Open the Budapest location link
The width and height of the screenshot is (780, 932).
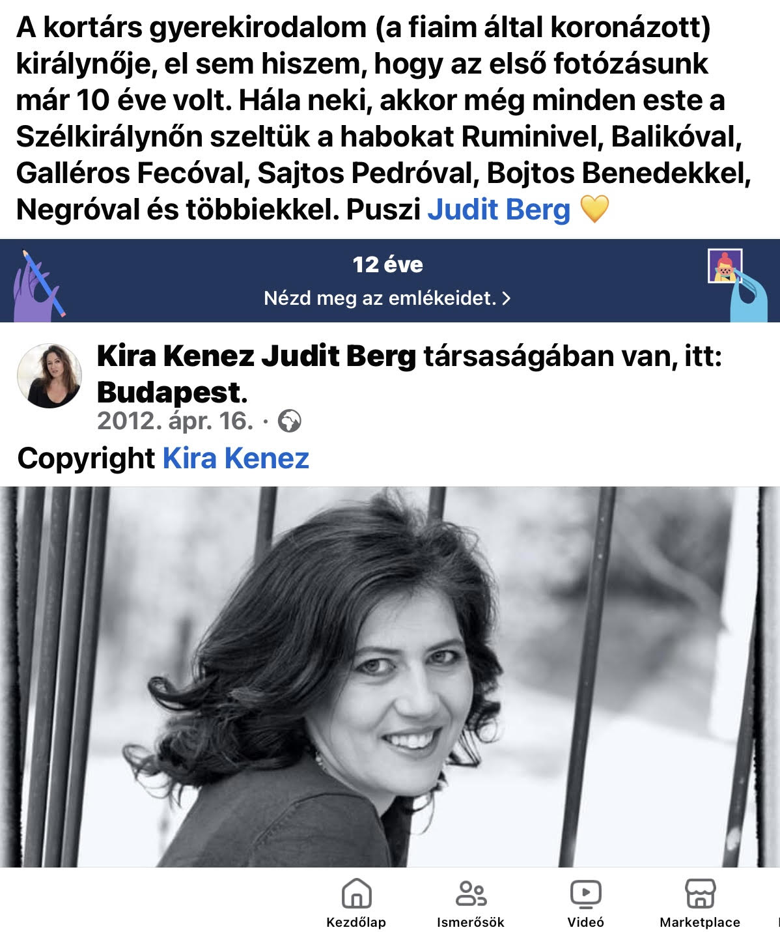[x=169, y=392]
